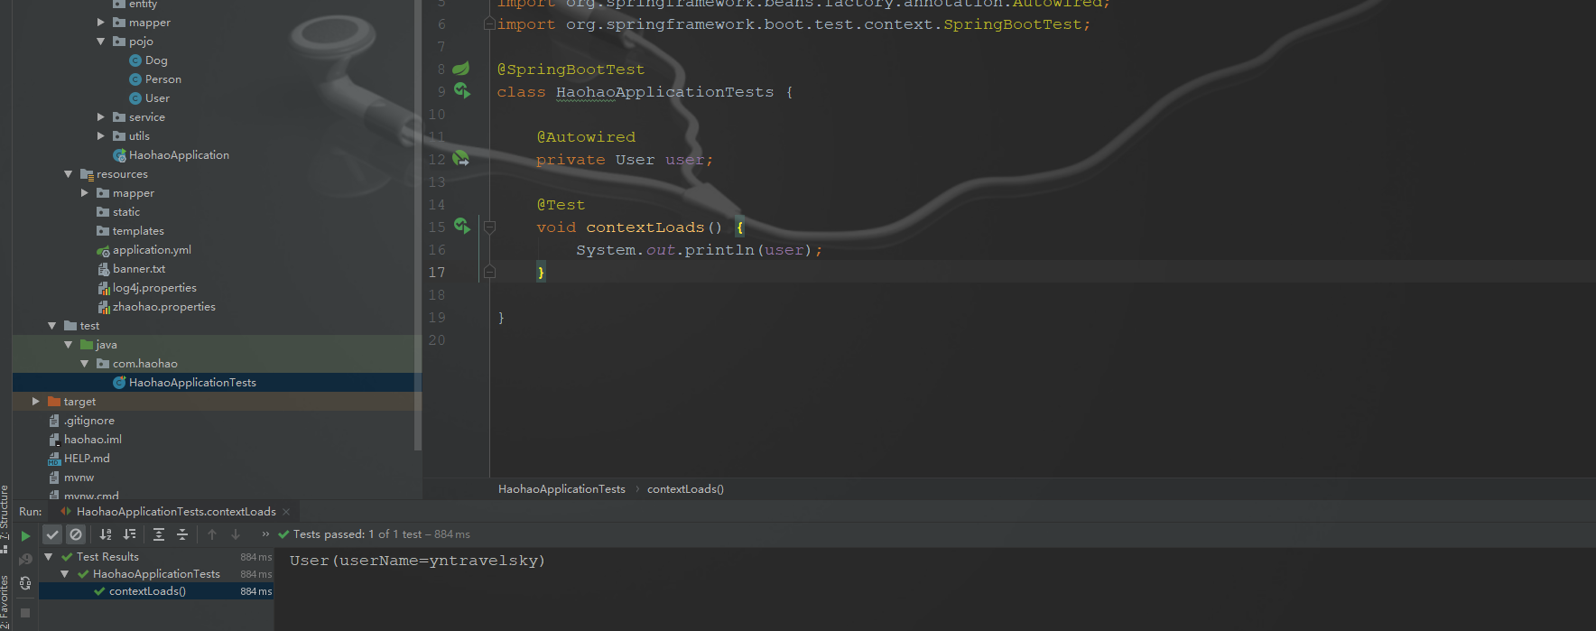The height and width of the screenshot is (631, 1596).
Task: Expand the utils package
Action: pyautogui.click(x=101, y=136)
